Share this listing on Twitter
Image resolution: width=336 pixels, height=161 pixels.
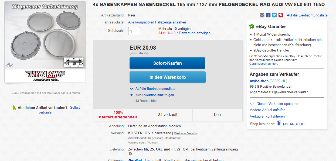pyautogui.click(x=274, y=15)
